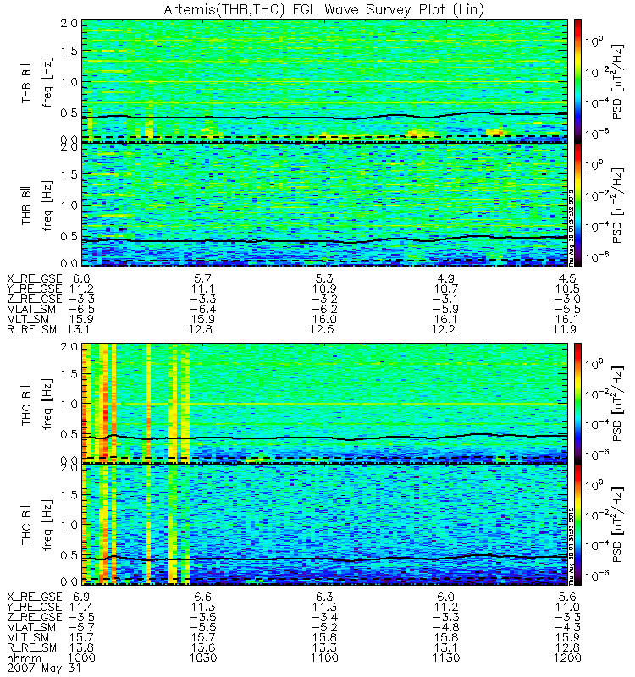Click the 10⁻⁴ tick on THB B∥ color bar
The width and height of the screenshot is (635, 677).
click(597, 226)
